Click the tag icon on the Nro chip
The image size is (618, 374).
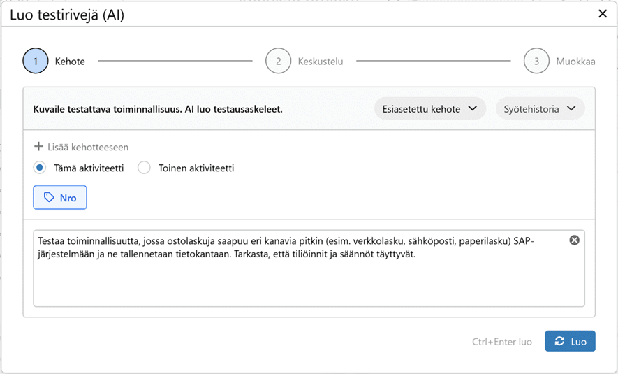tap(49, 198)
